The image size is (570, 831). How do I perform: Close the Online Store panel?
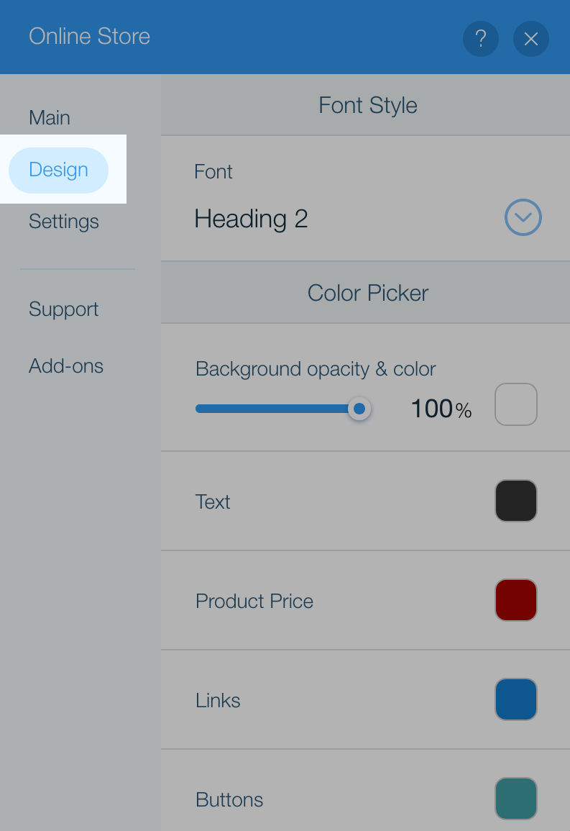531,39
